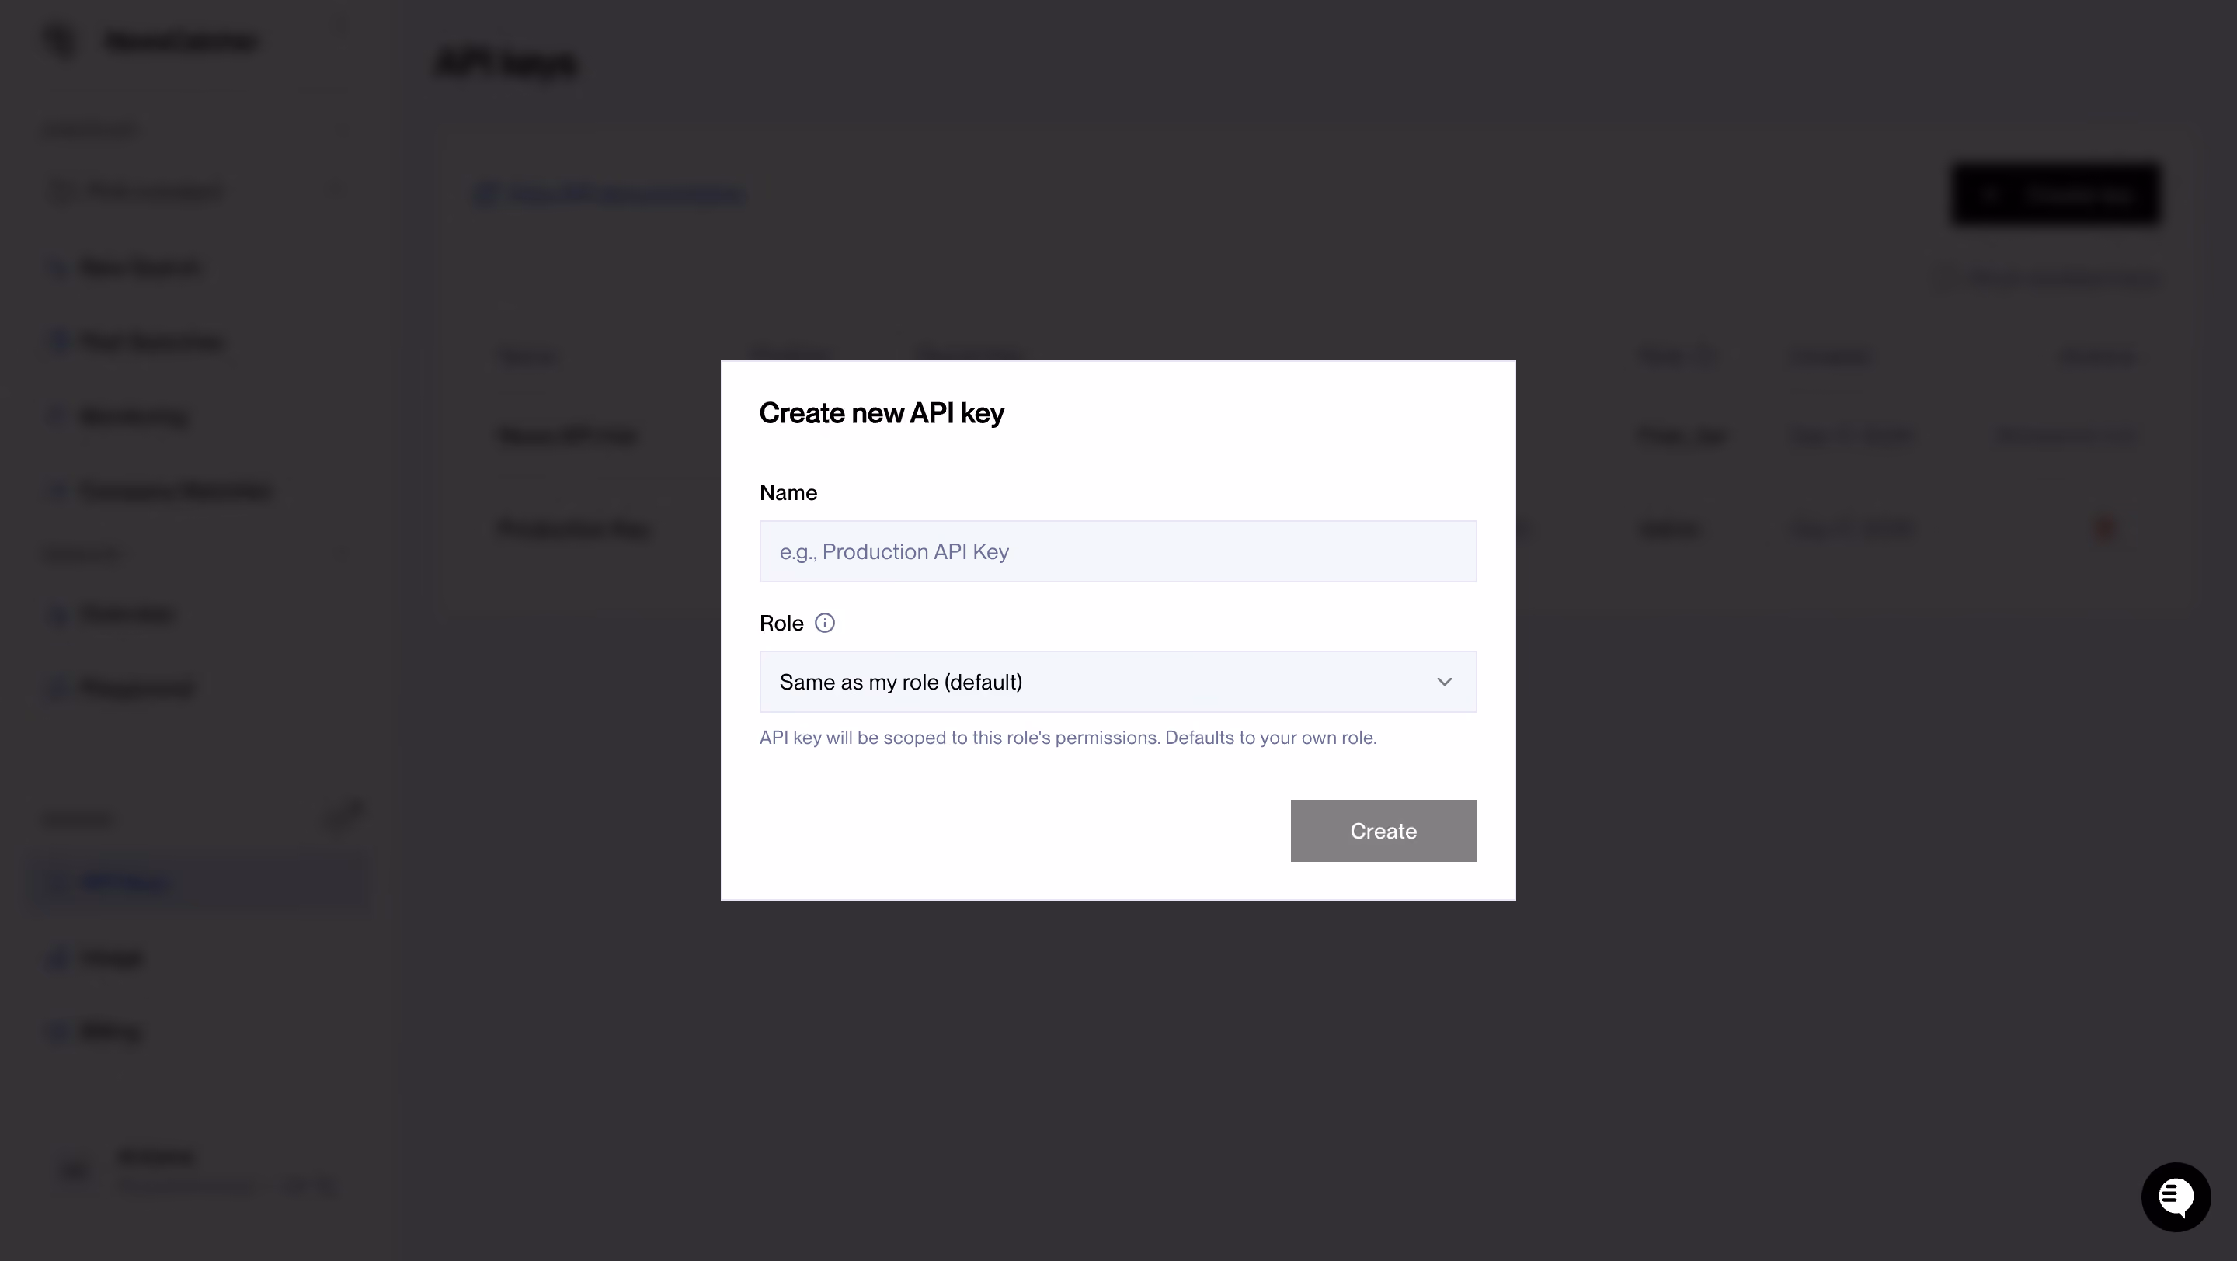
Task: Click the Name input field
Action: pos(1118,551)
